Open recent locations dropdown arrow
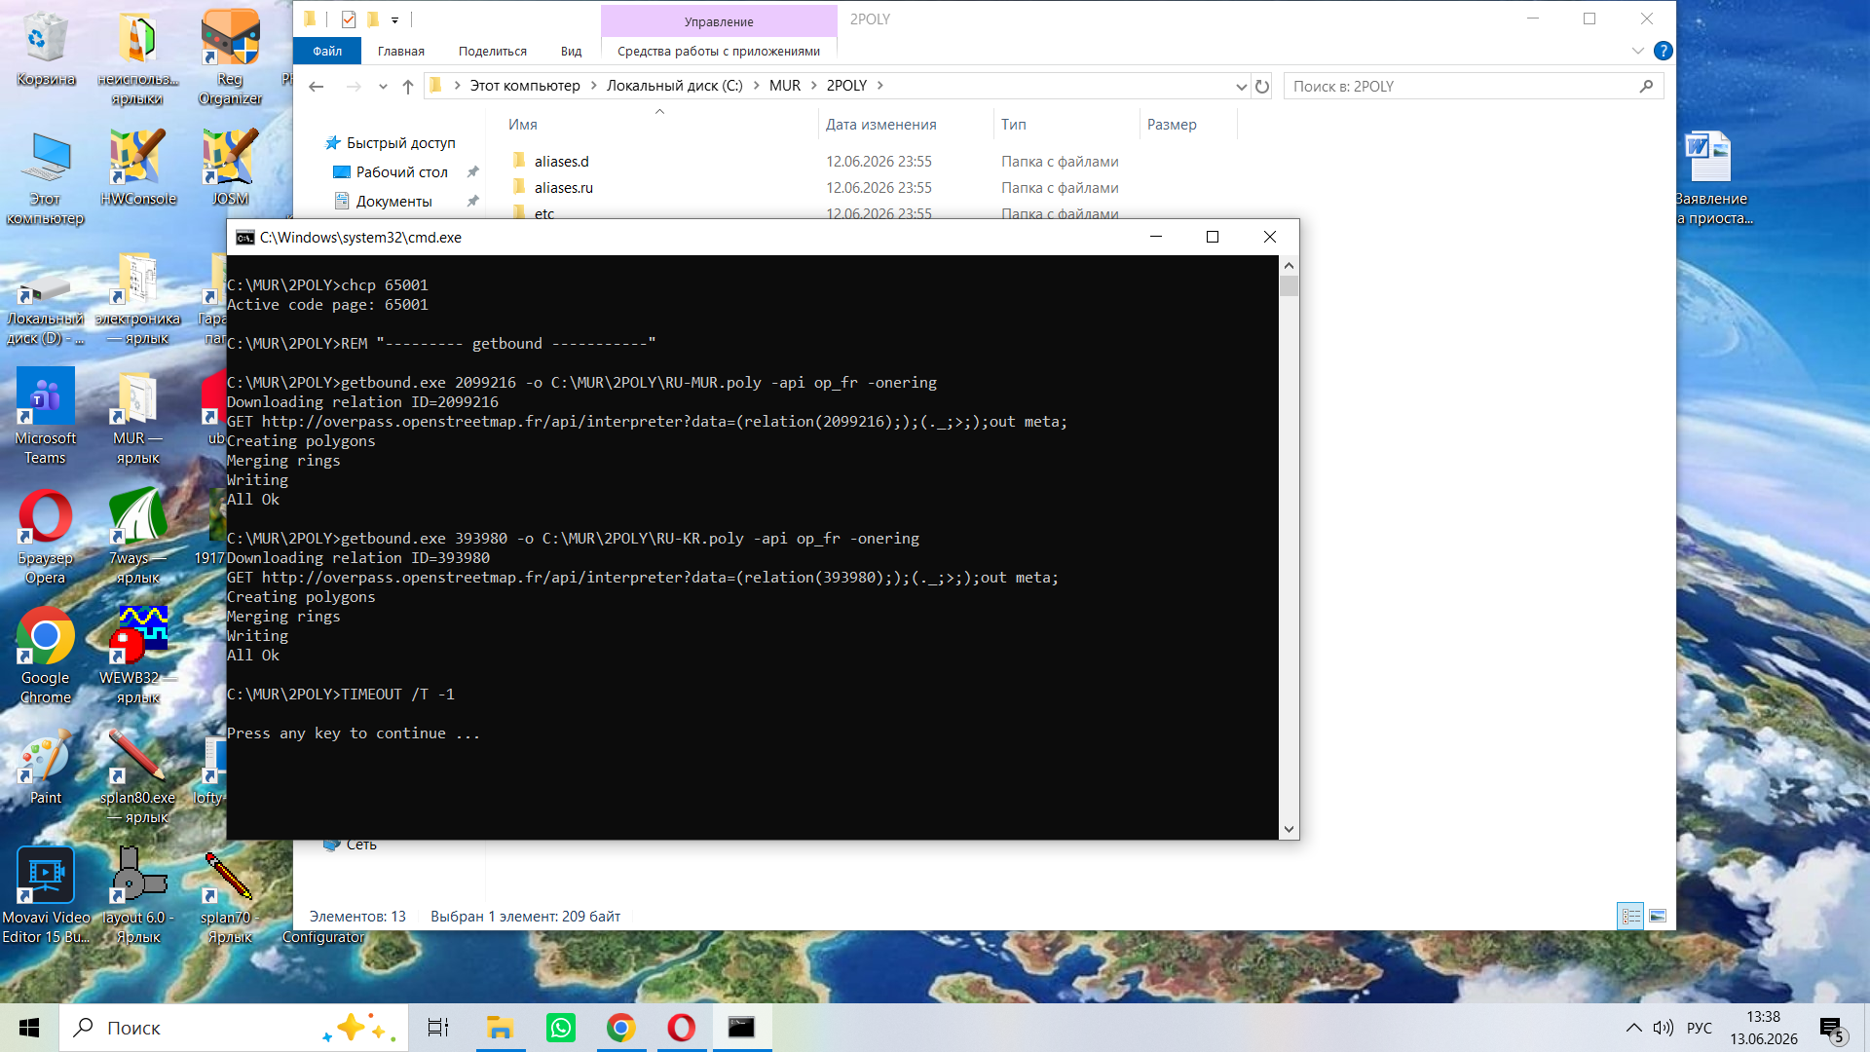 click(x=383, y=86)
